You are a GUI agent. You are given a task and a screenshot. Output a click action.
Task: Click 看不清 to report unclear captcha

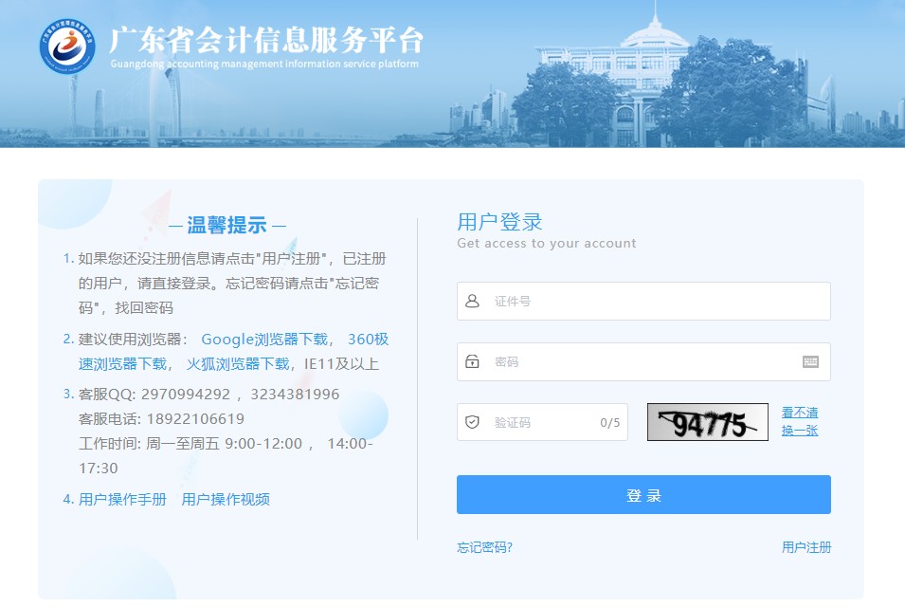[x=799, y=412]
